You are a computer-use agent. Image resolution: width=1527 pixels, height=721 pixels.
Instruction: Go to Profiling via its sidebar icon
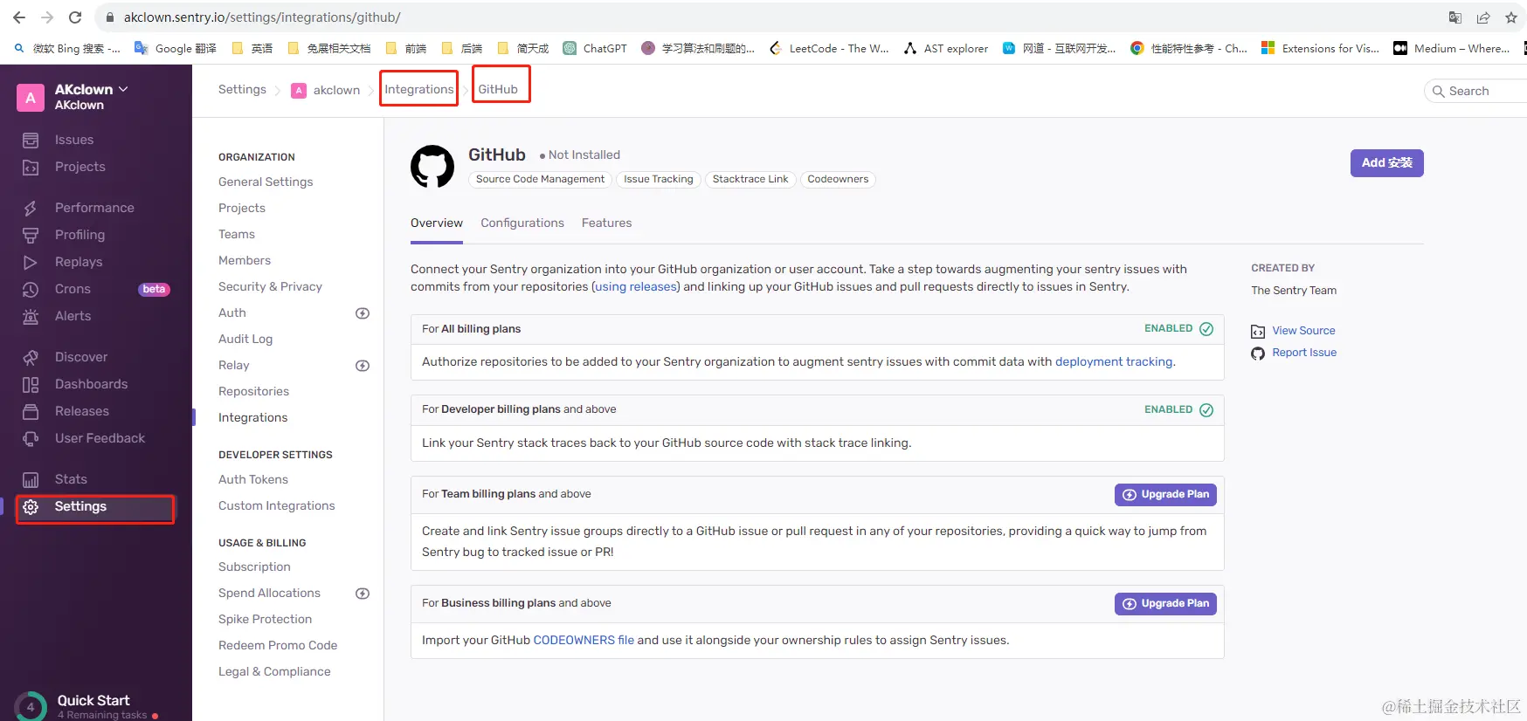pyautogui.click(x=31, y=235)
